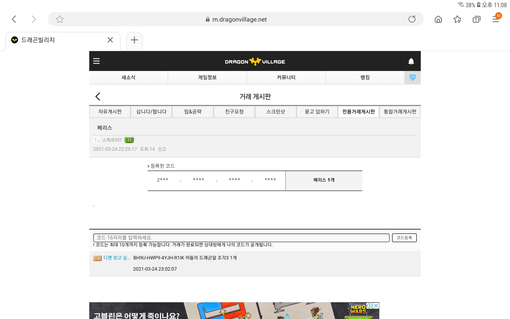Open the Dragon Village hamburger menu
Viewport: 510px width, 319px height.
(x=96, y=61)
